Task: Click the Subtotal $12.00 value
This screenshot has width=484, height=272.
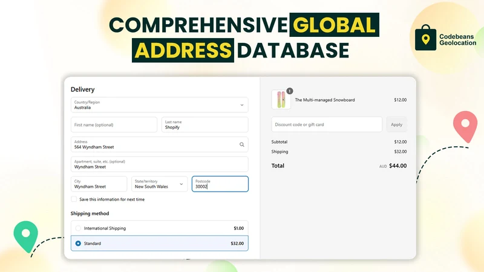Action: 401,142
